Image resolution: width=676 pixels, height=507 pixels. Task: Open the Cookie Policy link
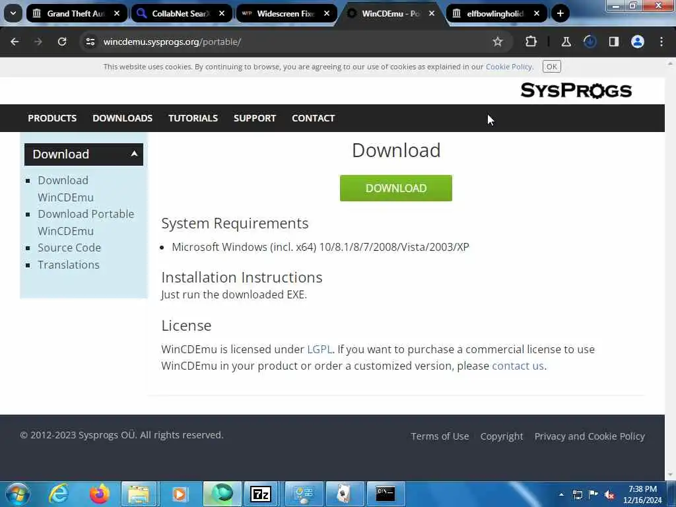(x=509, y=67)
